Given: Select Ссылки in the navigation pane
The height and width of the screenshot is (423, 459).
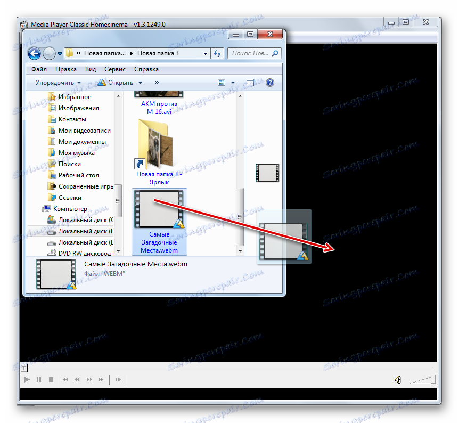Looking at the screenshot, I should [65, 198].
